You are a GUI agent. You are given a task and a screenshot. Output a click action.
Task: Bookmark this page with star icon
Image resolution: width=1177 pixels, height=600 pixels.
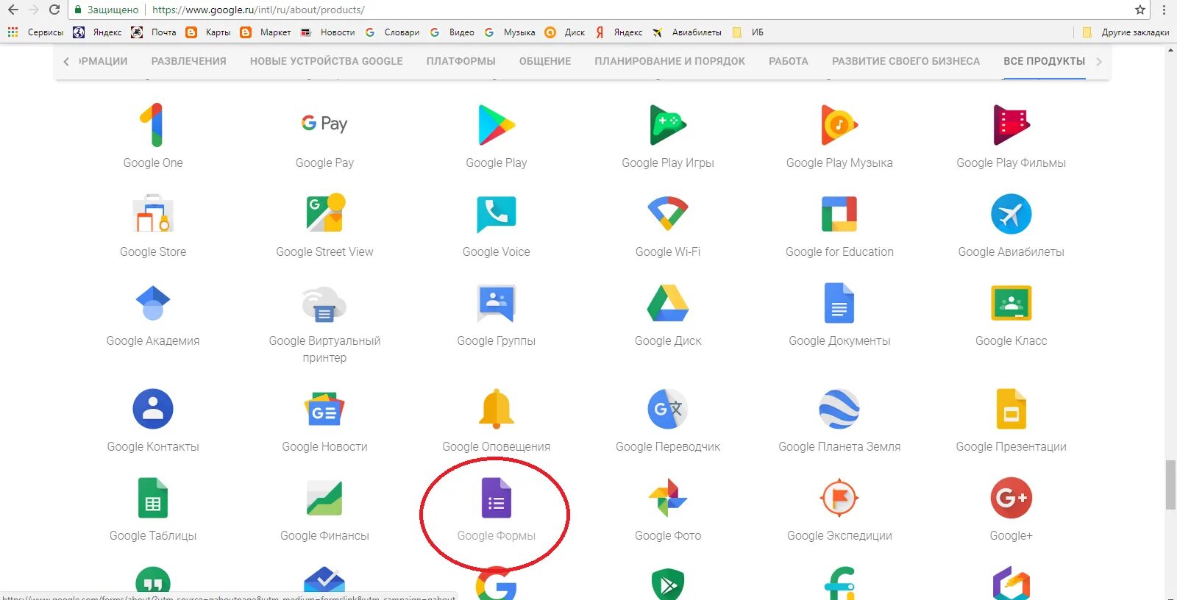[1140, 10]
